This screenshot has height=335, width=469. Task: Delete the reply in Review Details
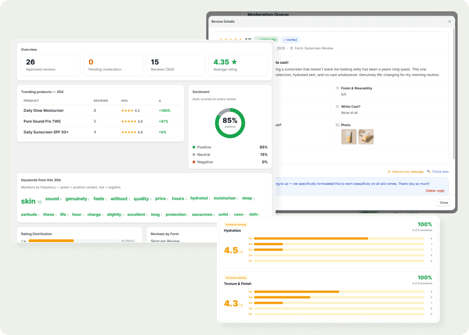pyautogui.click(x=435, y=191)
